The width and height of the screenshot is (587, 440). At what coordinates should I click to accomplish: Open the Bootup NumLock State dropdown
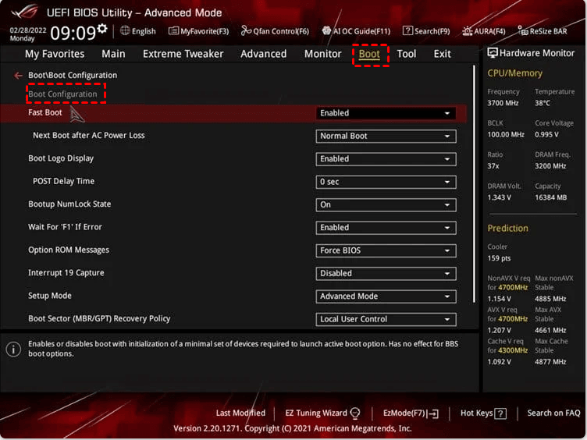click(386, 204)
